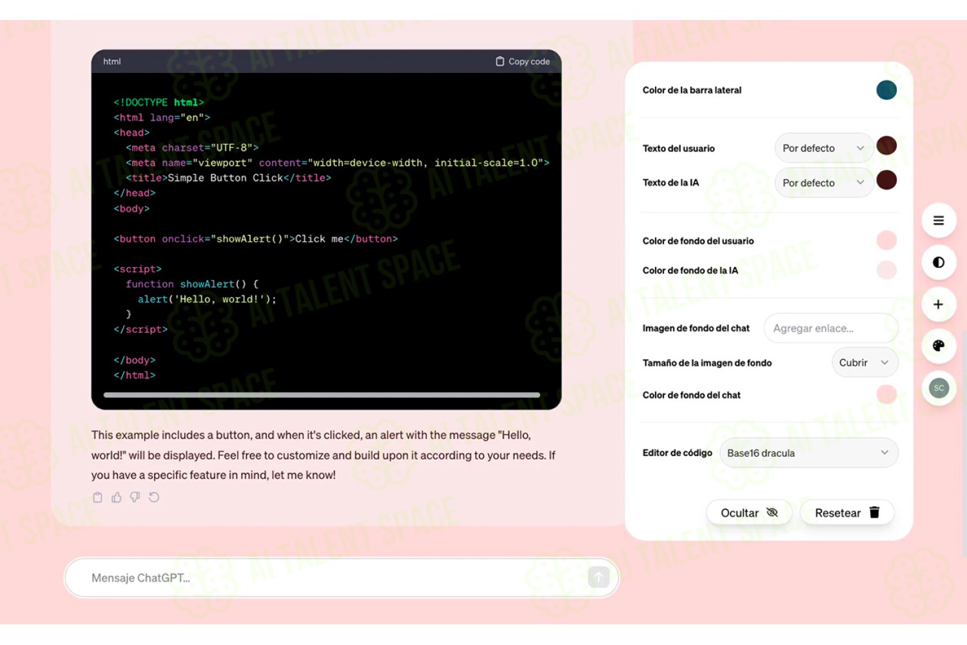
Task: Open the SC profile avatar
Action: [939, 388]
